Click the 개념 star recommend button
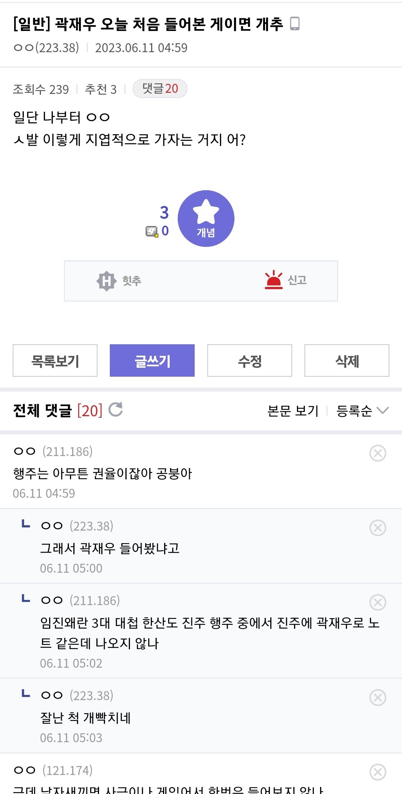The width and height of the screenshot is (402, 794). [x=206, y=218]
